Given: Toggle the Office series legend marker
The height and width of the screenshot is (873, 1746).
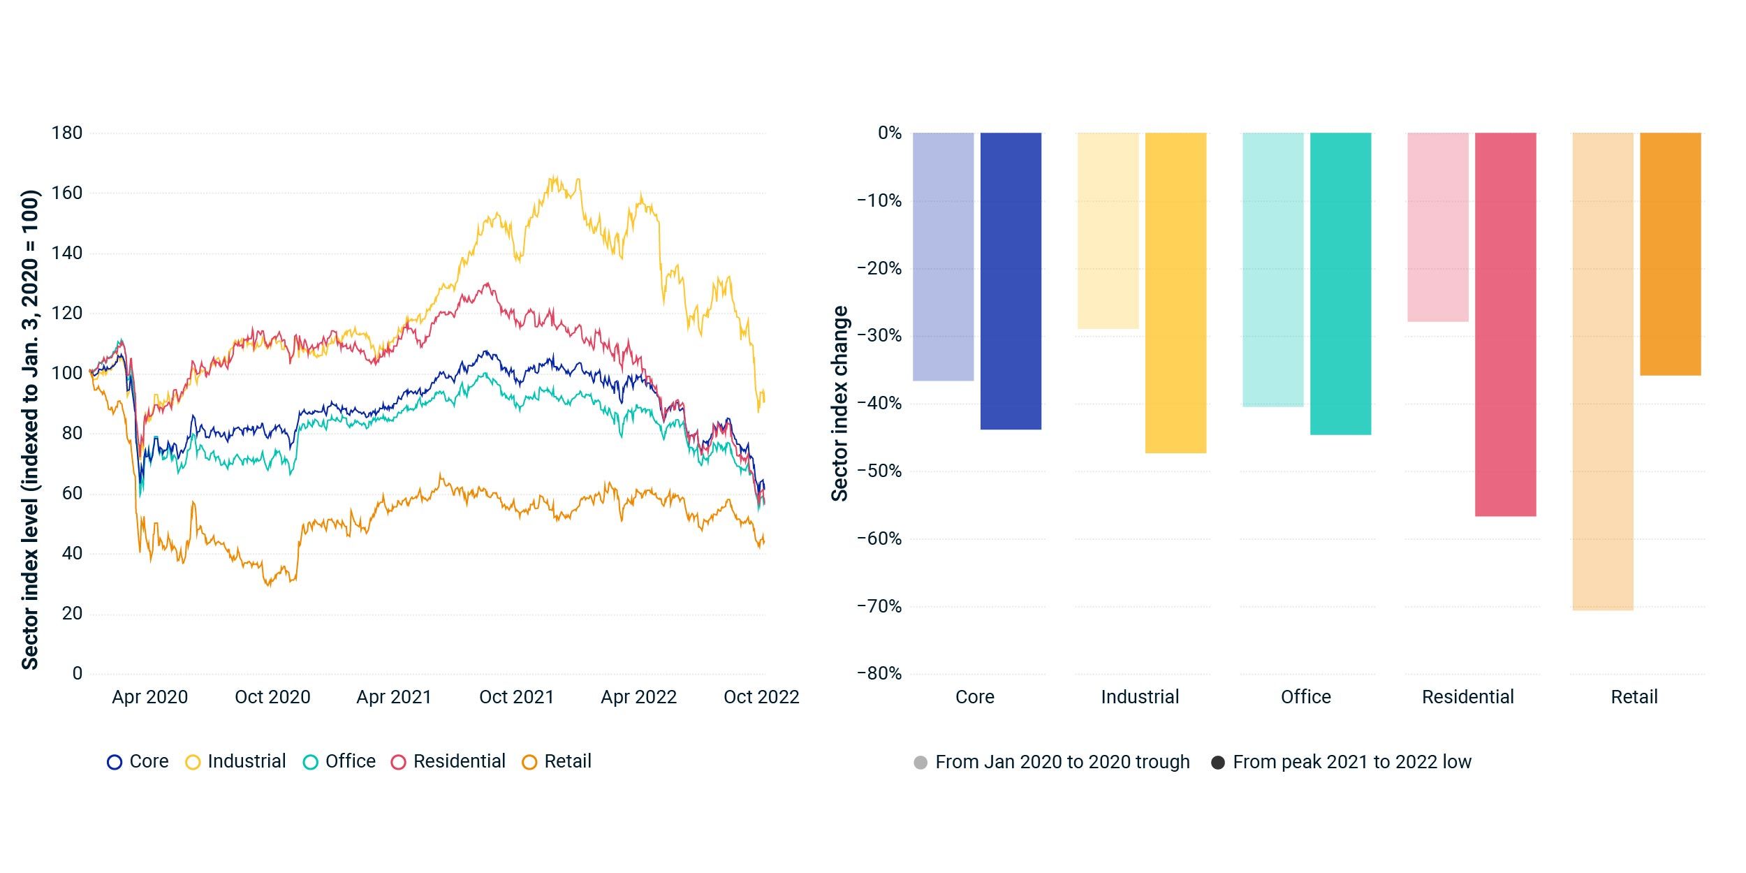Looking at the screenshot, I should (311, 762).
